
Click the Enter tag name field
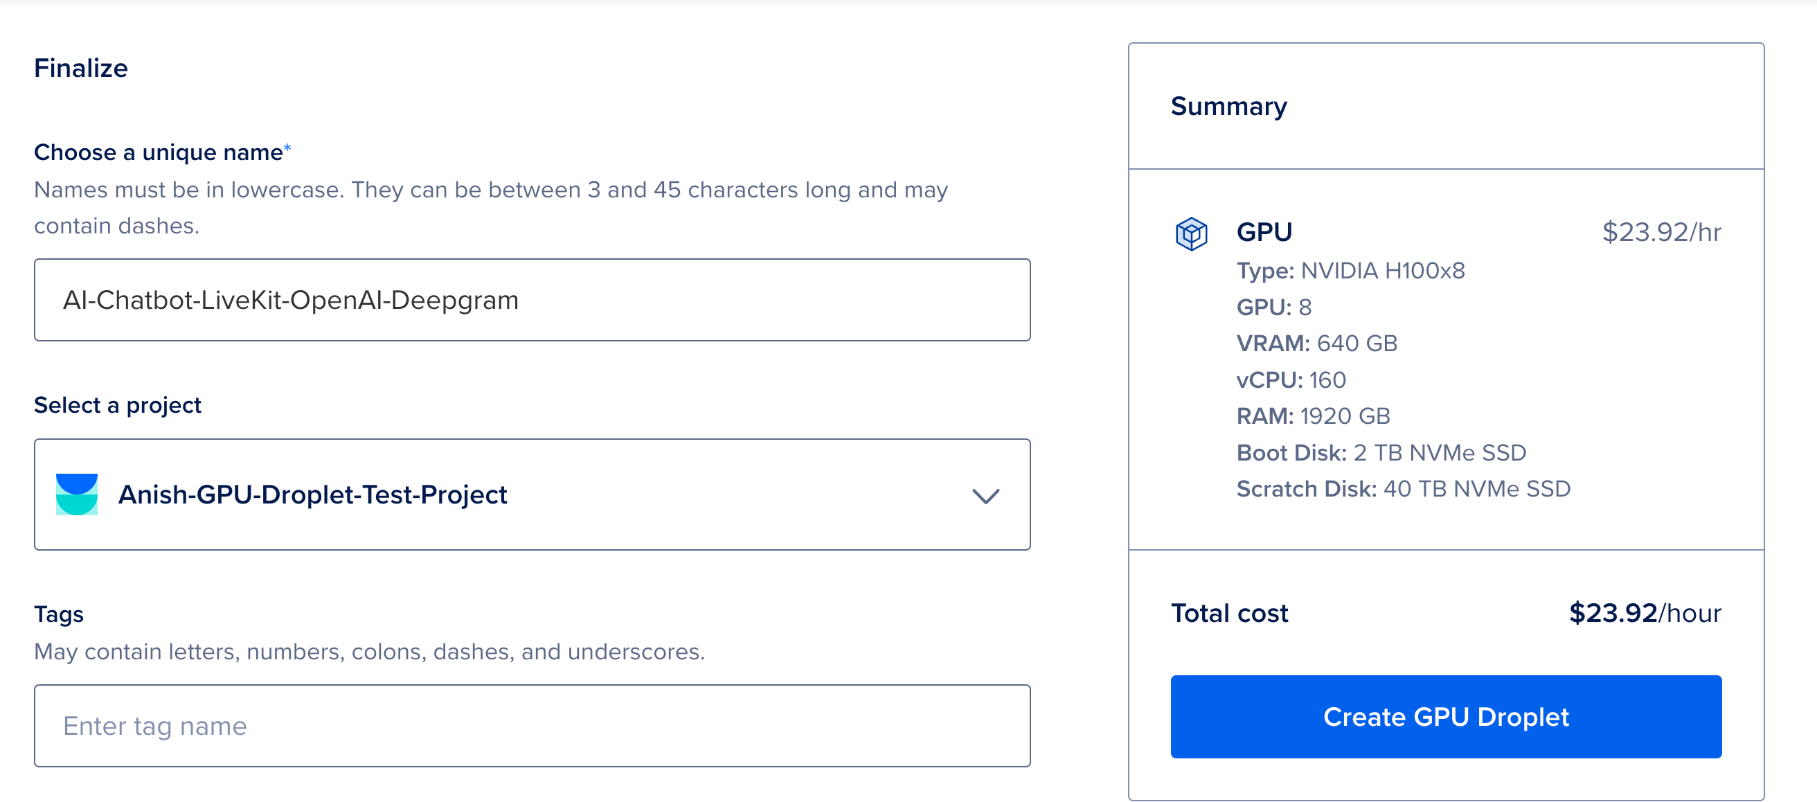(x=532, y=726)
